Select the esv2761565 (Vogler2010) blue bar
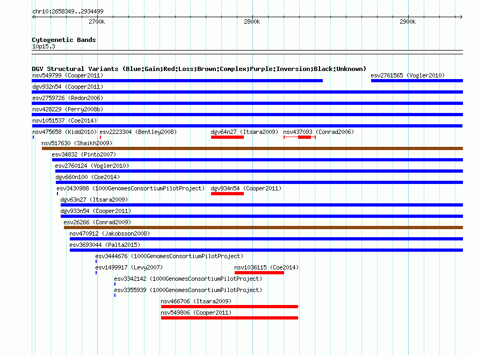 click(417, 81)
